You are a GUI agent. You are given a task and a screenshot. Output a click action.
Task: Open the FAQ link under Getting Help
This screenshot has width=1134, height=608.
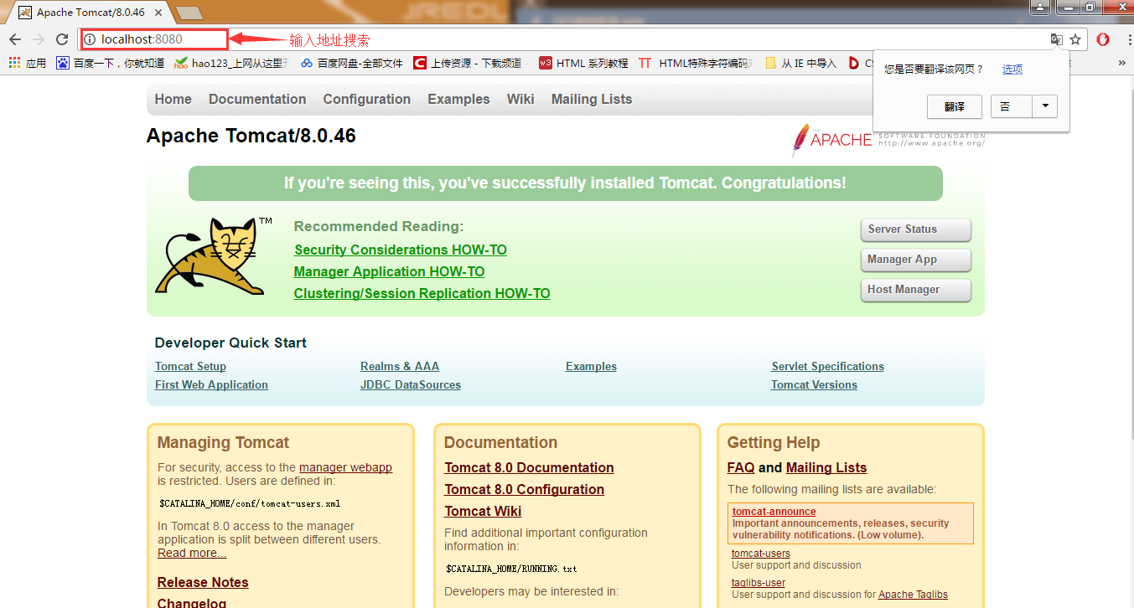click(741, 467)
